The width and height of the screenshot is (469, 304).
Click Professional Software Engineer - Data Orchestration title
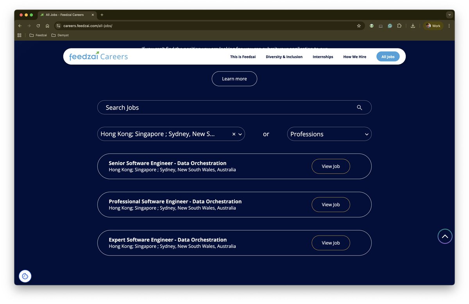(175, 201)
